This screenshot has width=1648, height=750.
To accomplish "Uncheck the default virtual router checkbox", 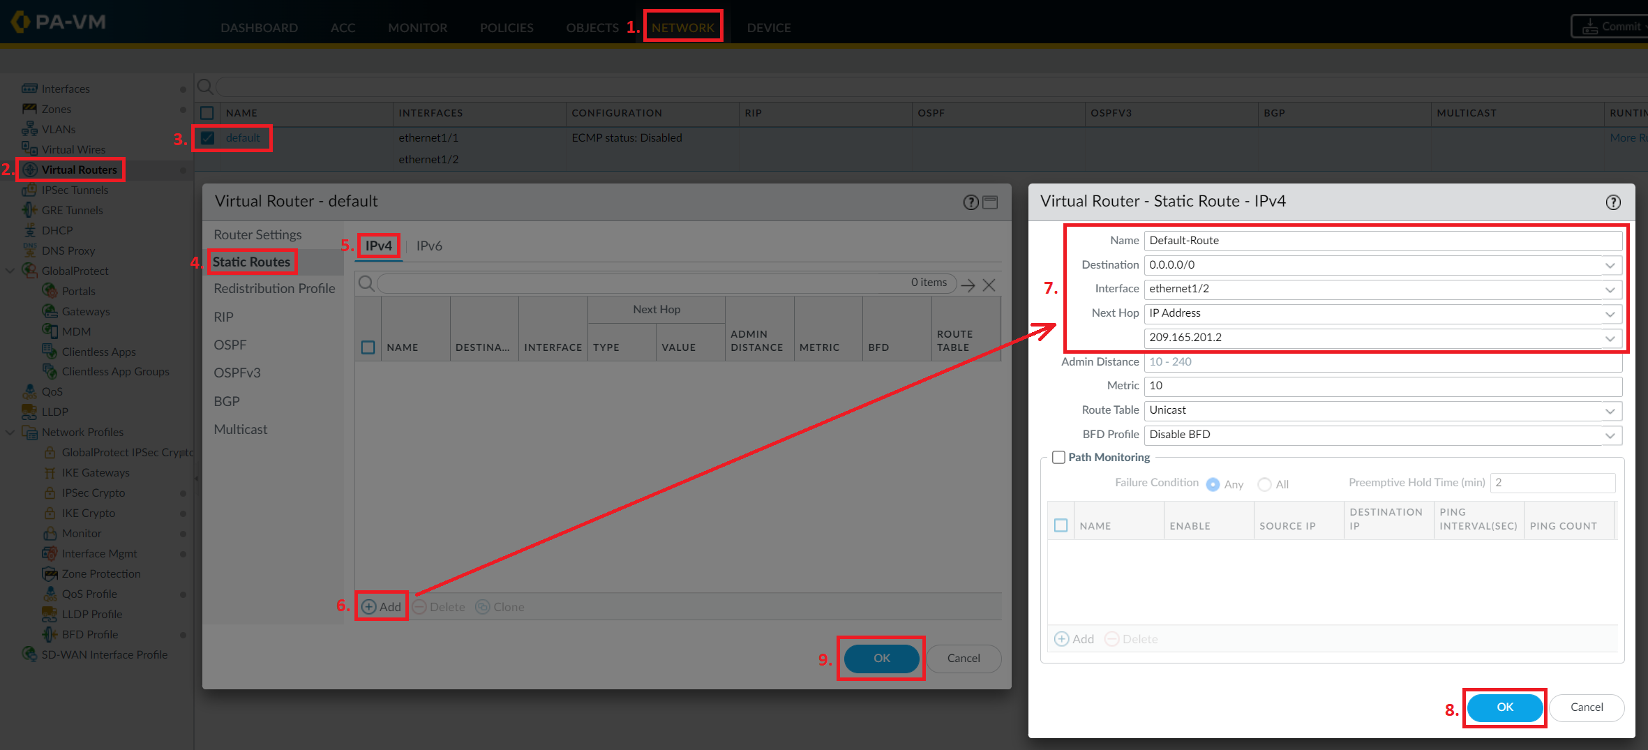I will (x=207, y=137).
